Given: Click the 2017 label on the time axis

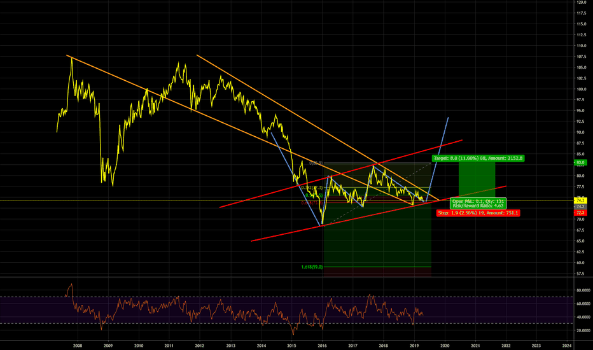Looking at the screenshot, I should click(353, 346).
